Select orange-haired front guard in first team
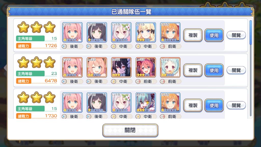 click(170, 32)
